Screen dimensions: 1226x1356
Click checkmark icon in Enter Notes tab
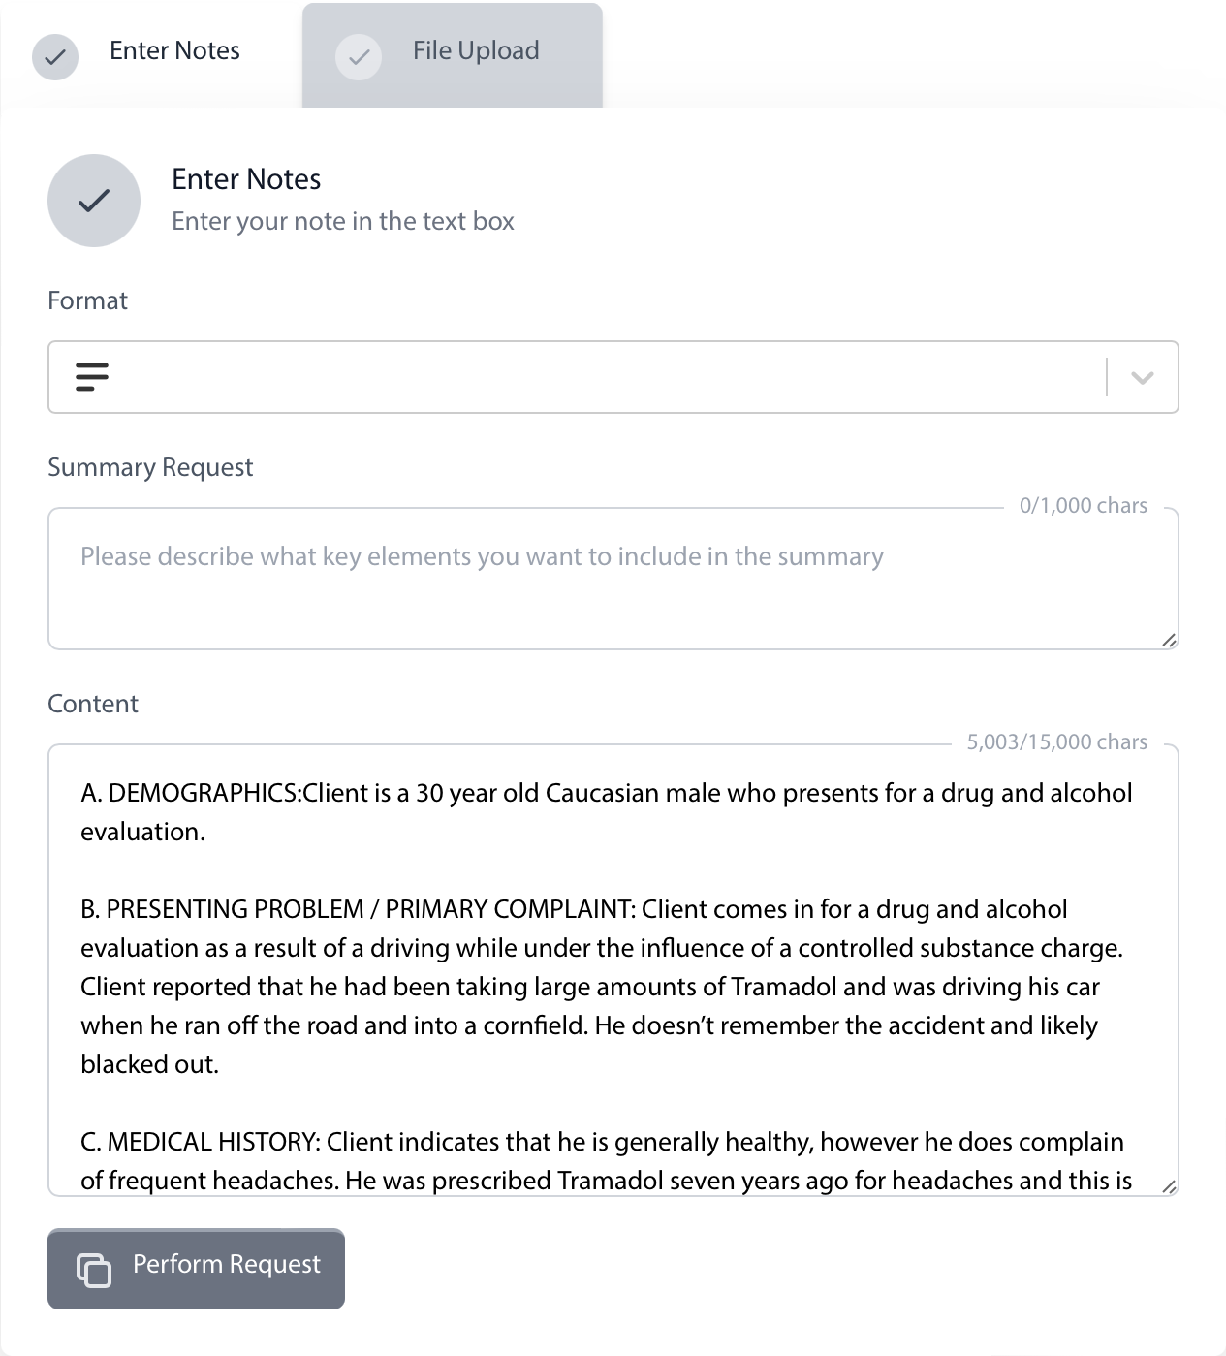pyautogui.click(x=55, y=56)
